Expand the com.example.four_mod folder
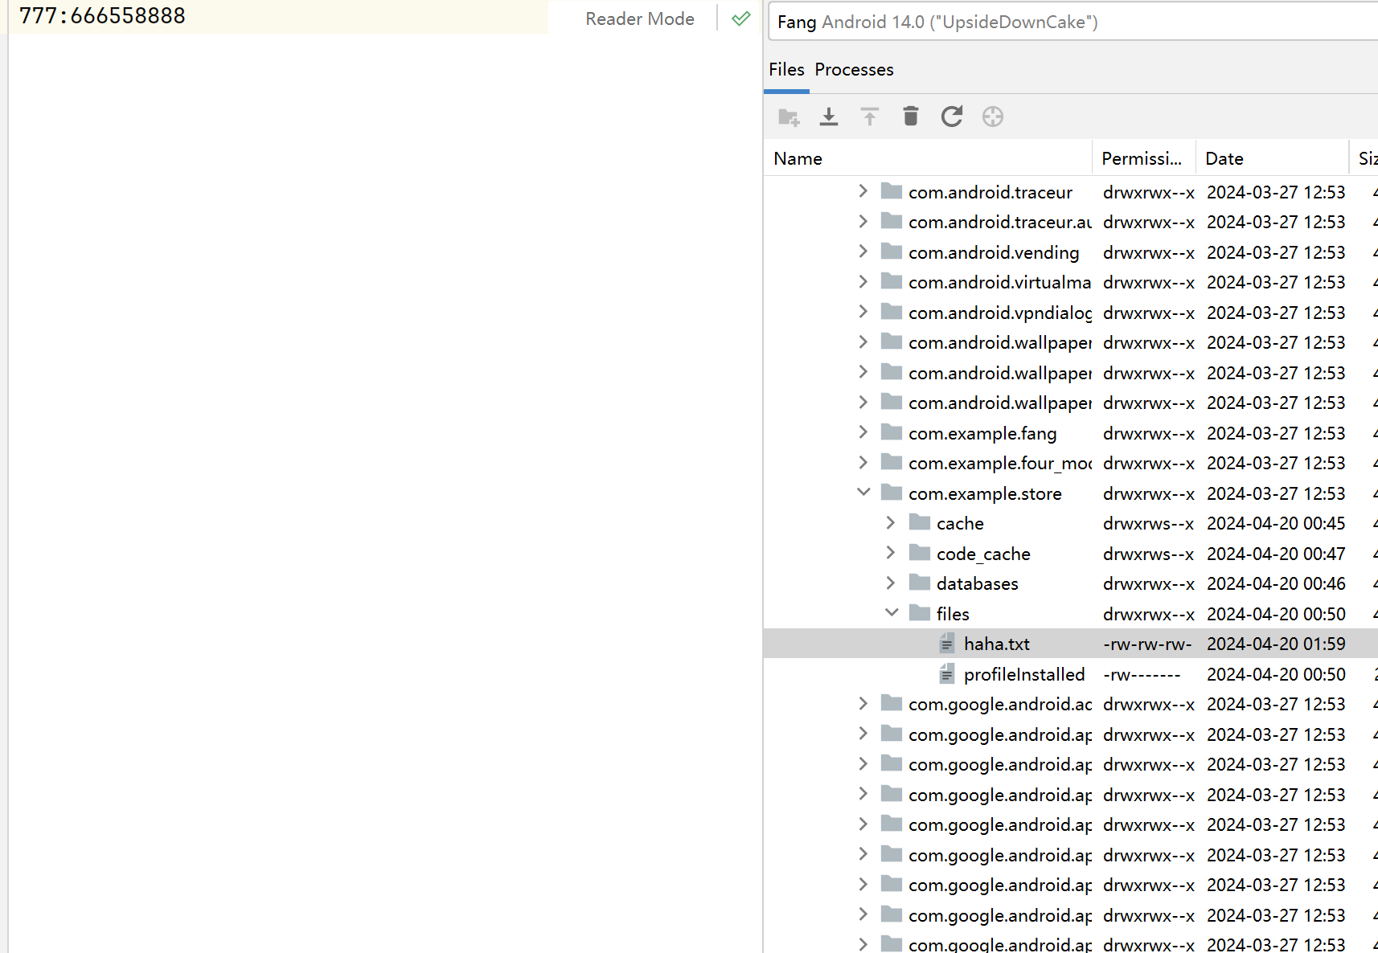1378x953 pixels. pyautogui.click(x=863, y=463)
